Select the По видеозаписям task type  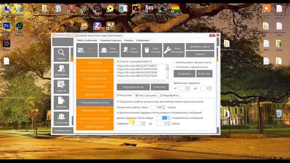[95, 86]
